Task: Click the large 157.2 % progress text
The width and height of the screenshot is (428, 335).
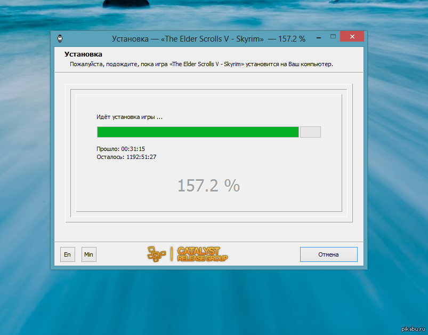Action: [209, 186]
